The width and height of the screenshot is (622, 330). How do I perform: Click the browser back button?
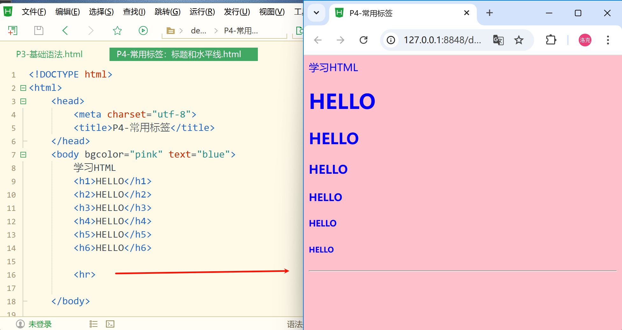point(318,40)
